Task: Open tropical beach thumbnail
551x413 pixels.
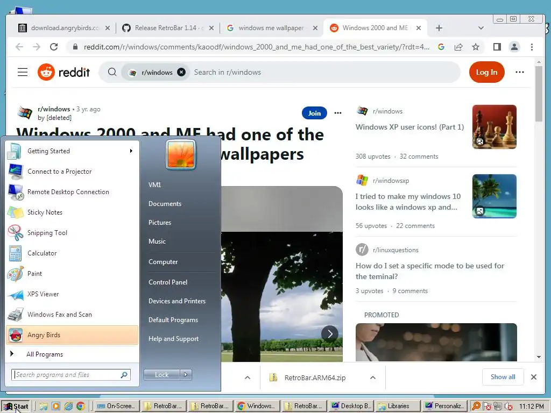Action: click(495, 196)
